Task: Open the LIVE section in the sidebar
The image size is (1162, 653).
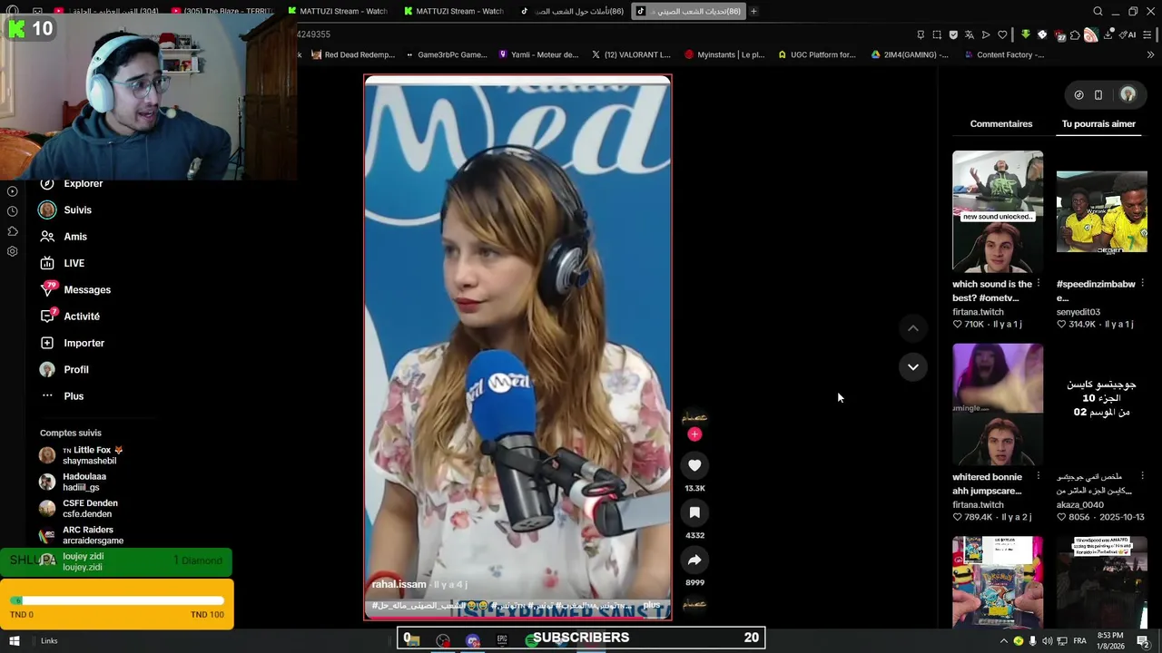Action: (62, 263)
